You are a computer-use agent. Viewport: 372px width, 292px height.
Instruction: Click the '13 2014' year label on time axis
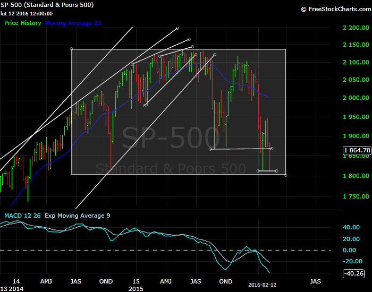pyautogui.click(x=12, y=289)
